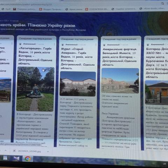Open the bookmark with the orange square icon
The image size is (168, 168).
click(50, 9)
